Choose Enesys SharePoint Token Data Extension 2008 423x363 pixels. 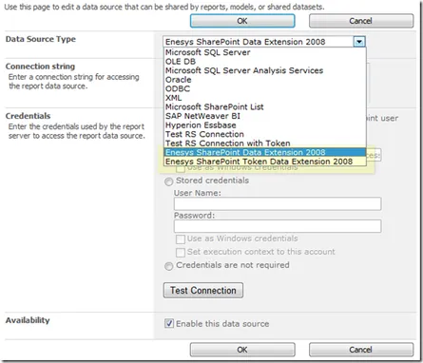pos(265,162)
